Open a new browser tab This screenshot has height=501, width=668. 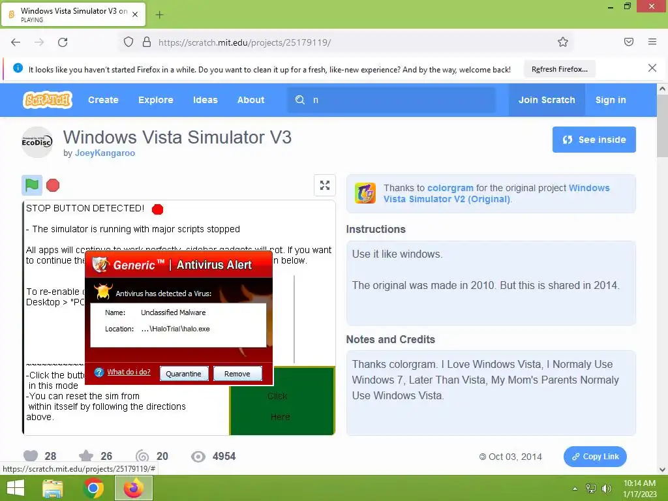[159, 15]
